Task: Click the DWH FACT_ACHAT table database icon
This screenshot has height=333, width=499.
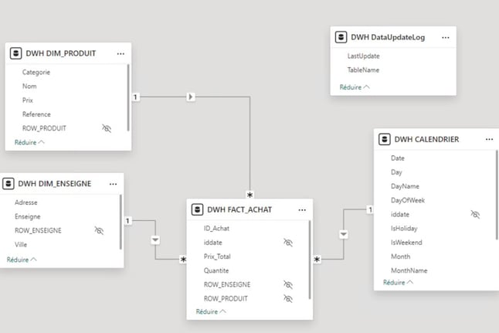Action: (x=197, y=209)
